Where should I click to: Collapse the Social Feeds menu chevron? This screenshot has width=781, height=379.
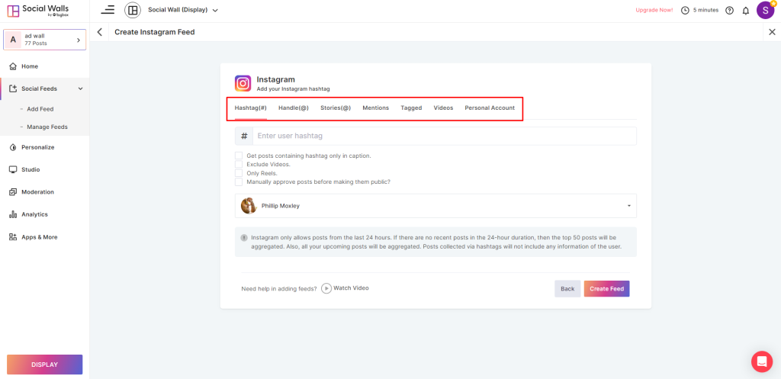(x=81, y=88)
